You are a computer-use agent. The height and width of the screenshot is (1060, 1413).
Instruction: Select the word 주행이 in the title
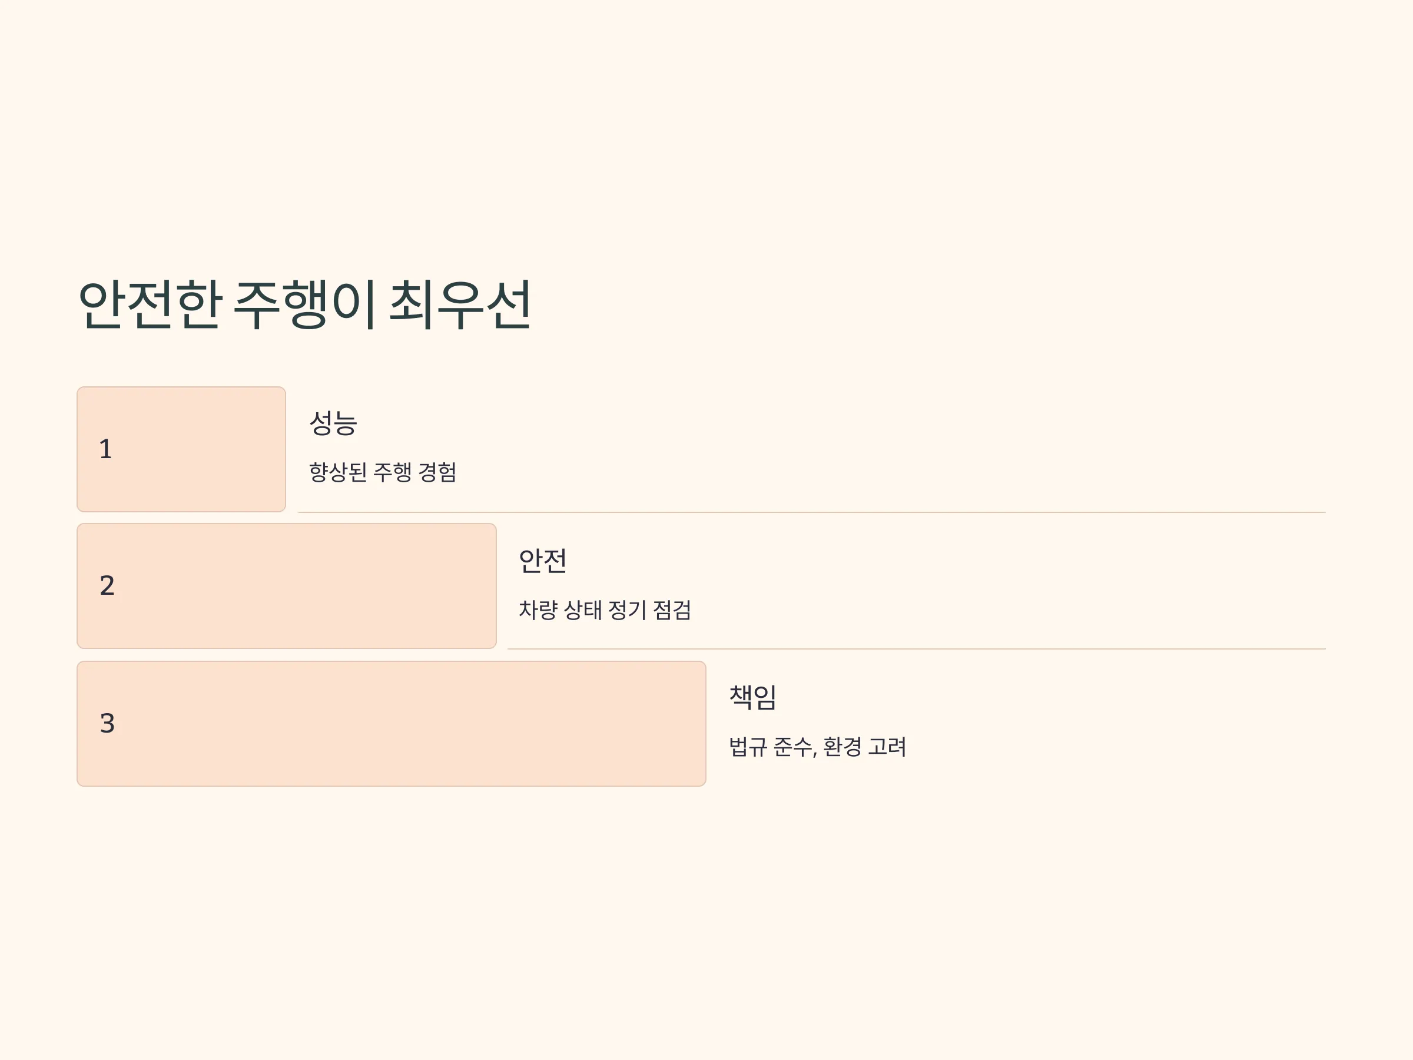pyautogui.click(x=305, y=305)
